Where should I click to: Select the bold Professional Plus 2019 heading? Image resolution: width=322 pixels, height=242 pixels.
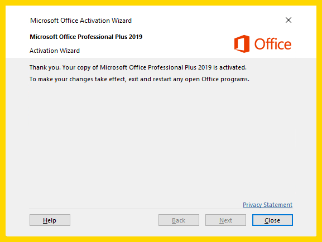[x=86, y=37]
